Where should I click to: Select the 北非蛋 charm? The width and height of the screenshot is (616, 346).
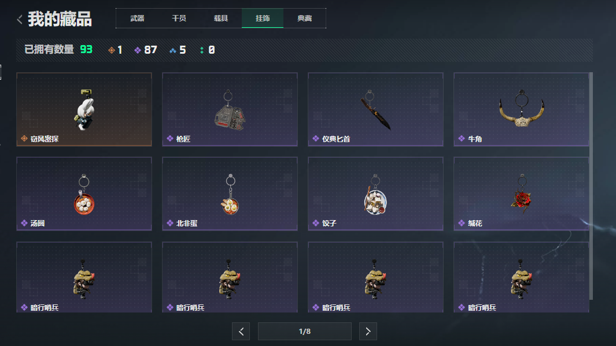click(x=230, y=194)
